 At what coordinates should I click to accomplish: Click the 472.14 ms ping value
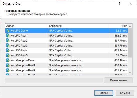(121, 50)
